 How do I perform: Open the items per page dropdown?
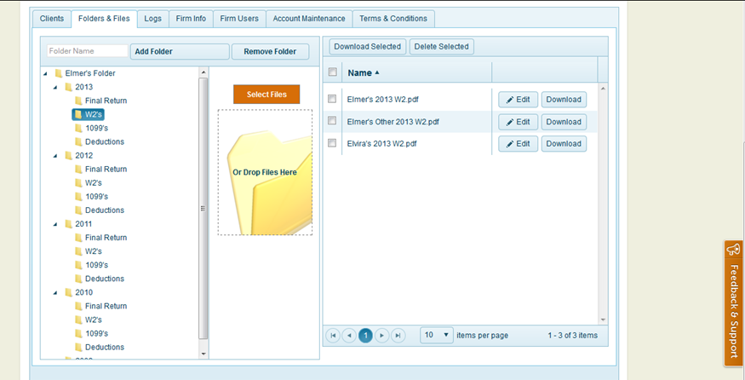click(x=437, y=336)
